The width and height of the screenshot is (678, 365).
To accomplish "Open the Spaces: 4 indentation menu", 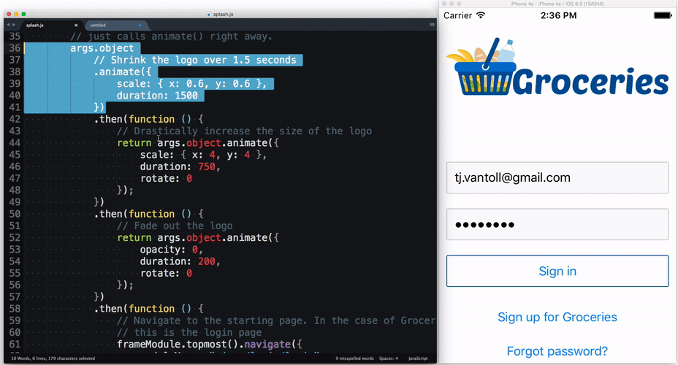I will [388, 358].
